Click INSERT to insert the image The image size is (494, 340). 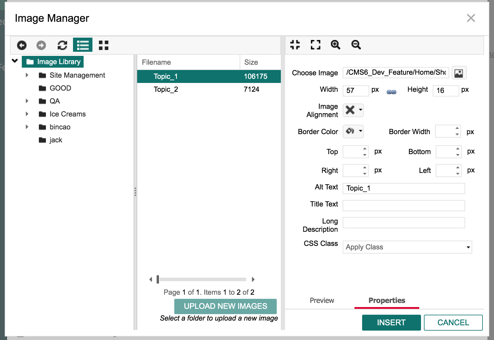391,322
